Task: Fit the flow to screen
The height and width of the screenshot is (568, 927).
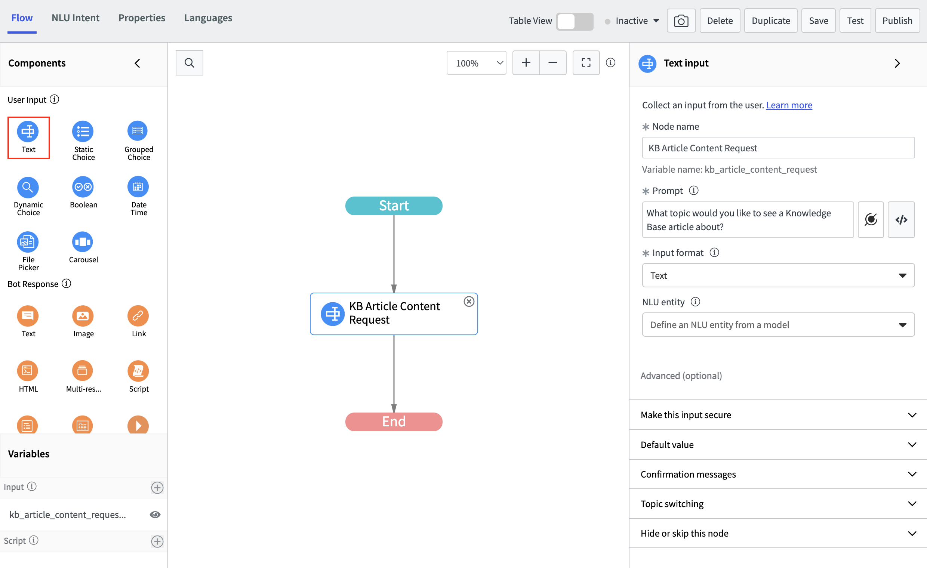Action: click(586, 63)
